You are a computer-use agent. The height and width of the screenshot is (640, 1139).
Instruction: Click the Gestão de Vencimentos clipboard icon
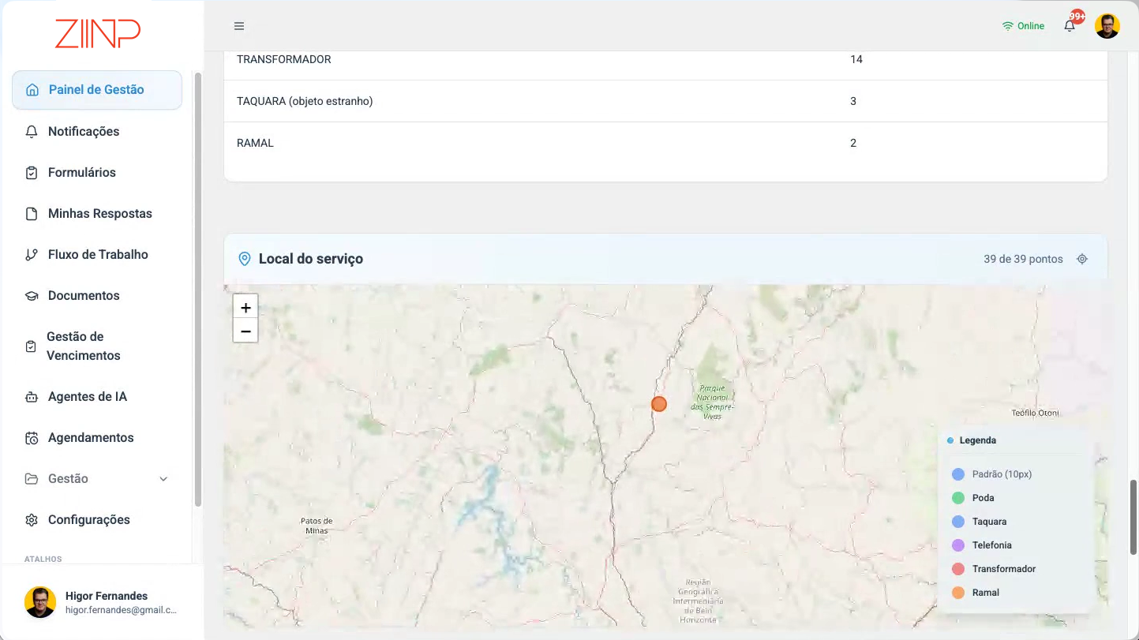tap(31, 346)
